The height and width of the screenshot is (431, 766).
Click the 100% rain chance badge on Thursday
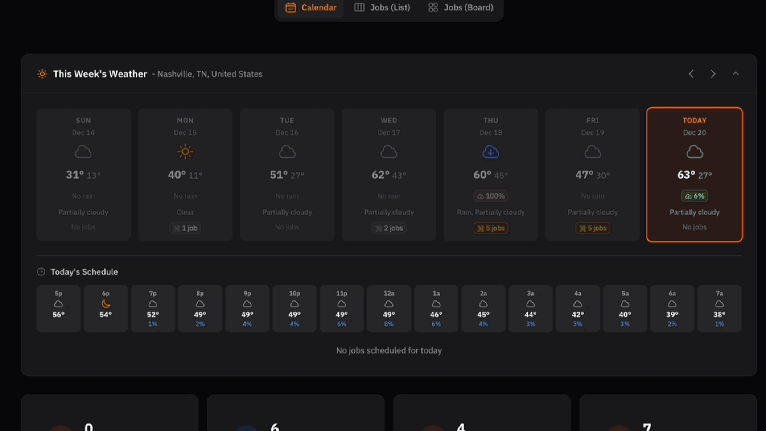(490, 196)
